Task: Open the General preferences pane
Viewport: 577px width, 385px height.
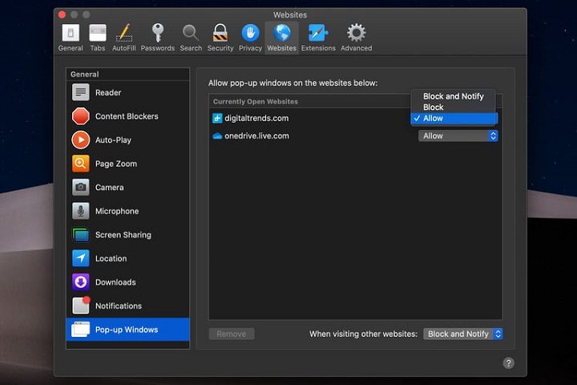Action: 71,37
